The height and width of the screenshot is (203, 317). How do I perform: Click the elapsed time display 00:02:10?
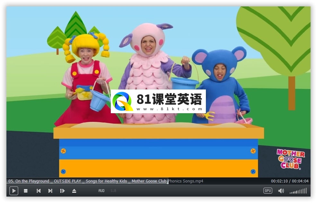279,181
